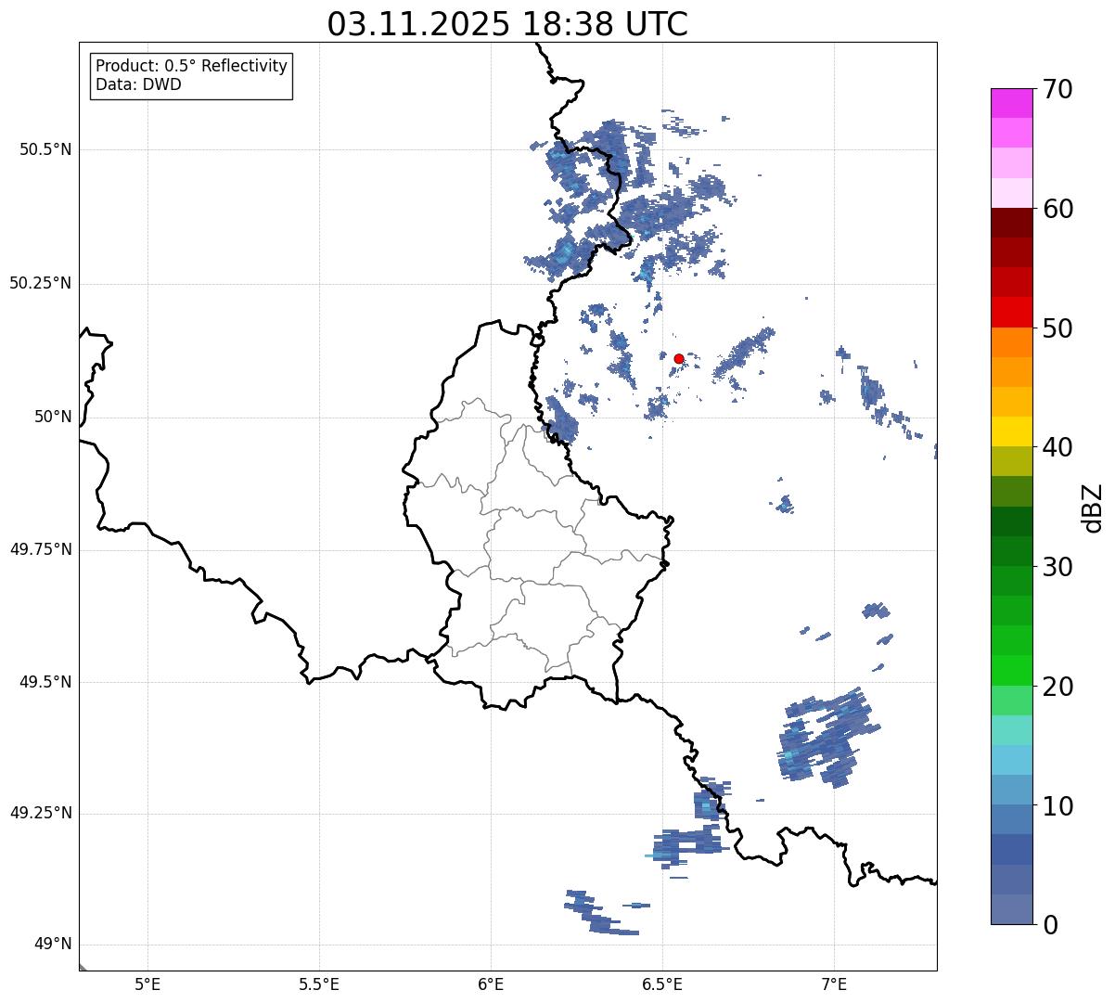Click the 7°E longitude tick label
Screen dimensions: 1115x1003
pyautogui.click(x=834, y=984)
